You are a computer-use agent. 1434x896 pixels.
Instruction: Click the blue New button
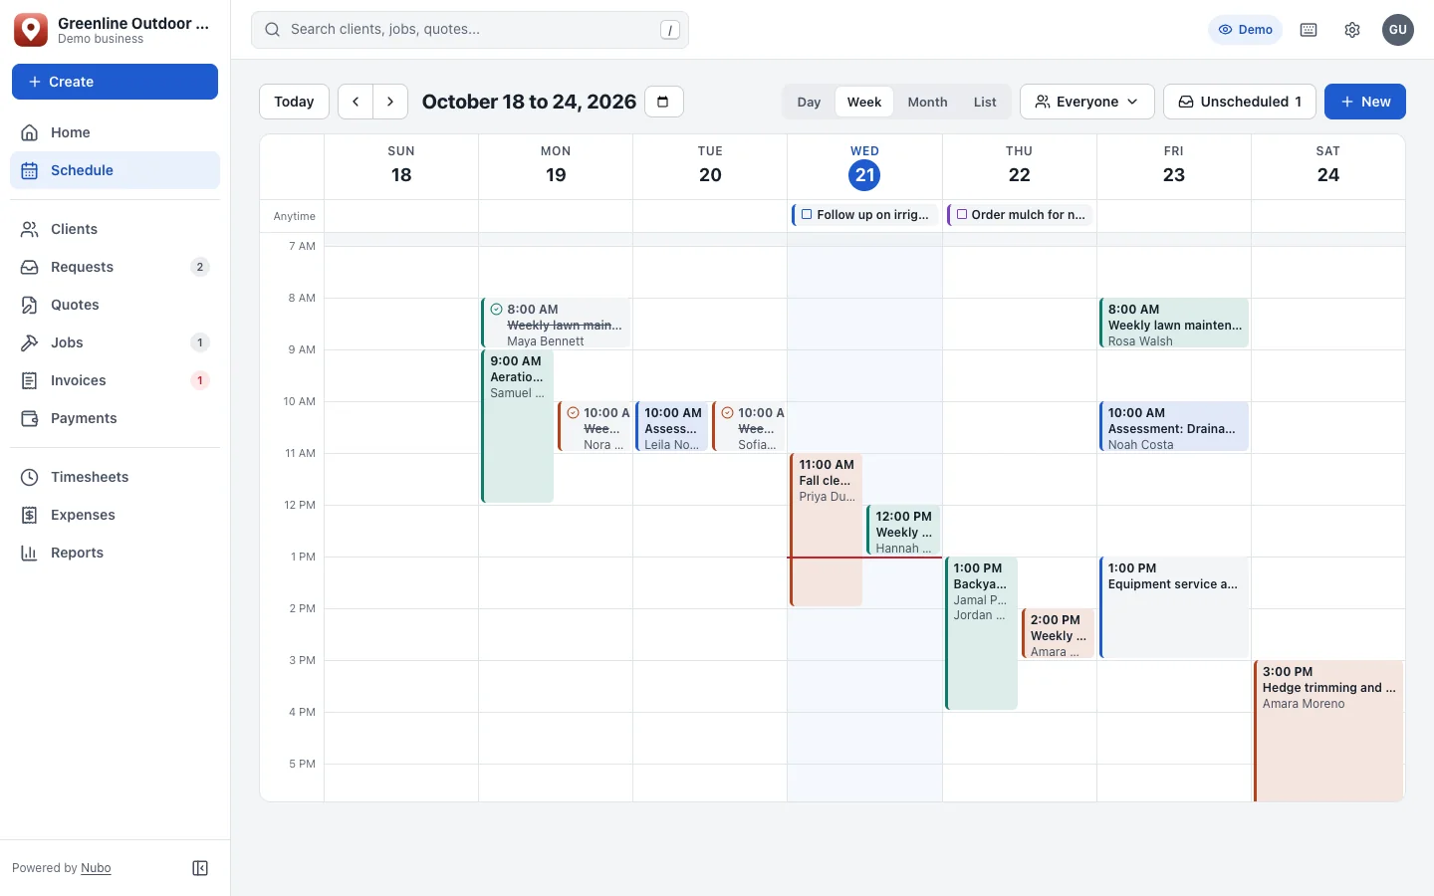click(x=1365, y=102)
